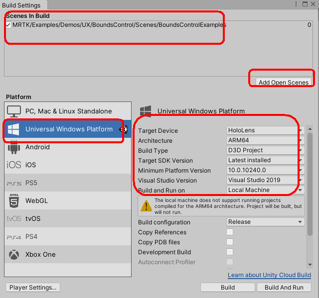Open Player Settings

click(33, 288)
